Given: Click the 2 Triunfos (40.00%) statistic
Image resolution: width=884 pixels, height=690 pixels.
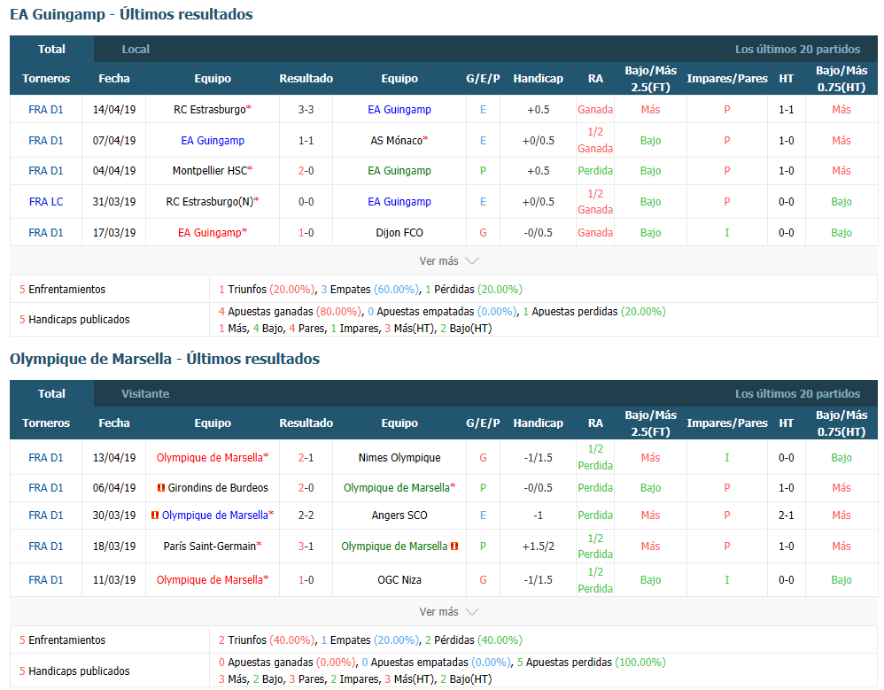Looking at the screenshot, I should tap(266, 640).
